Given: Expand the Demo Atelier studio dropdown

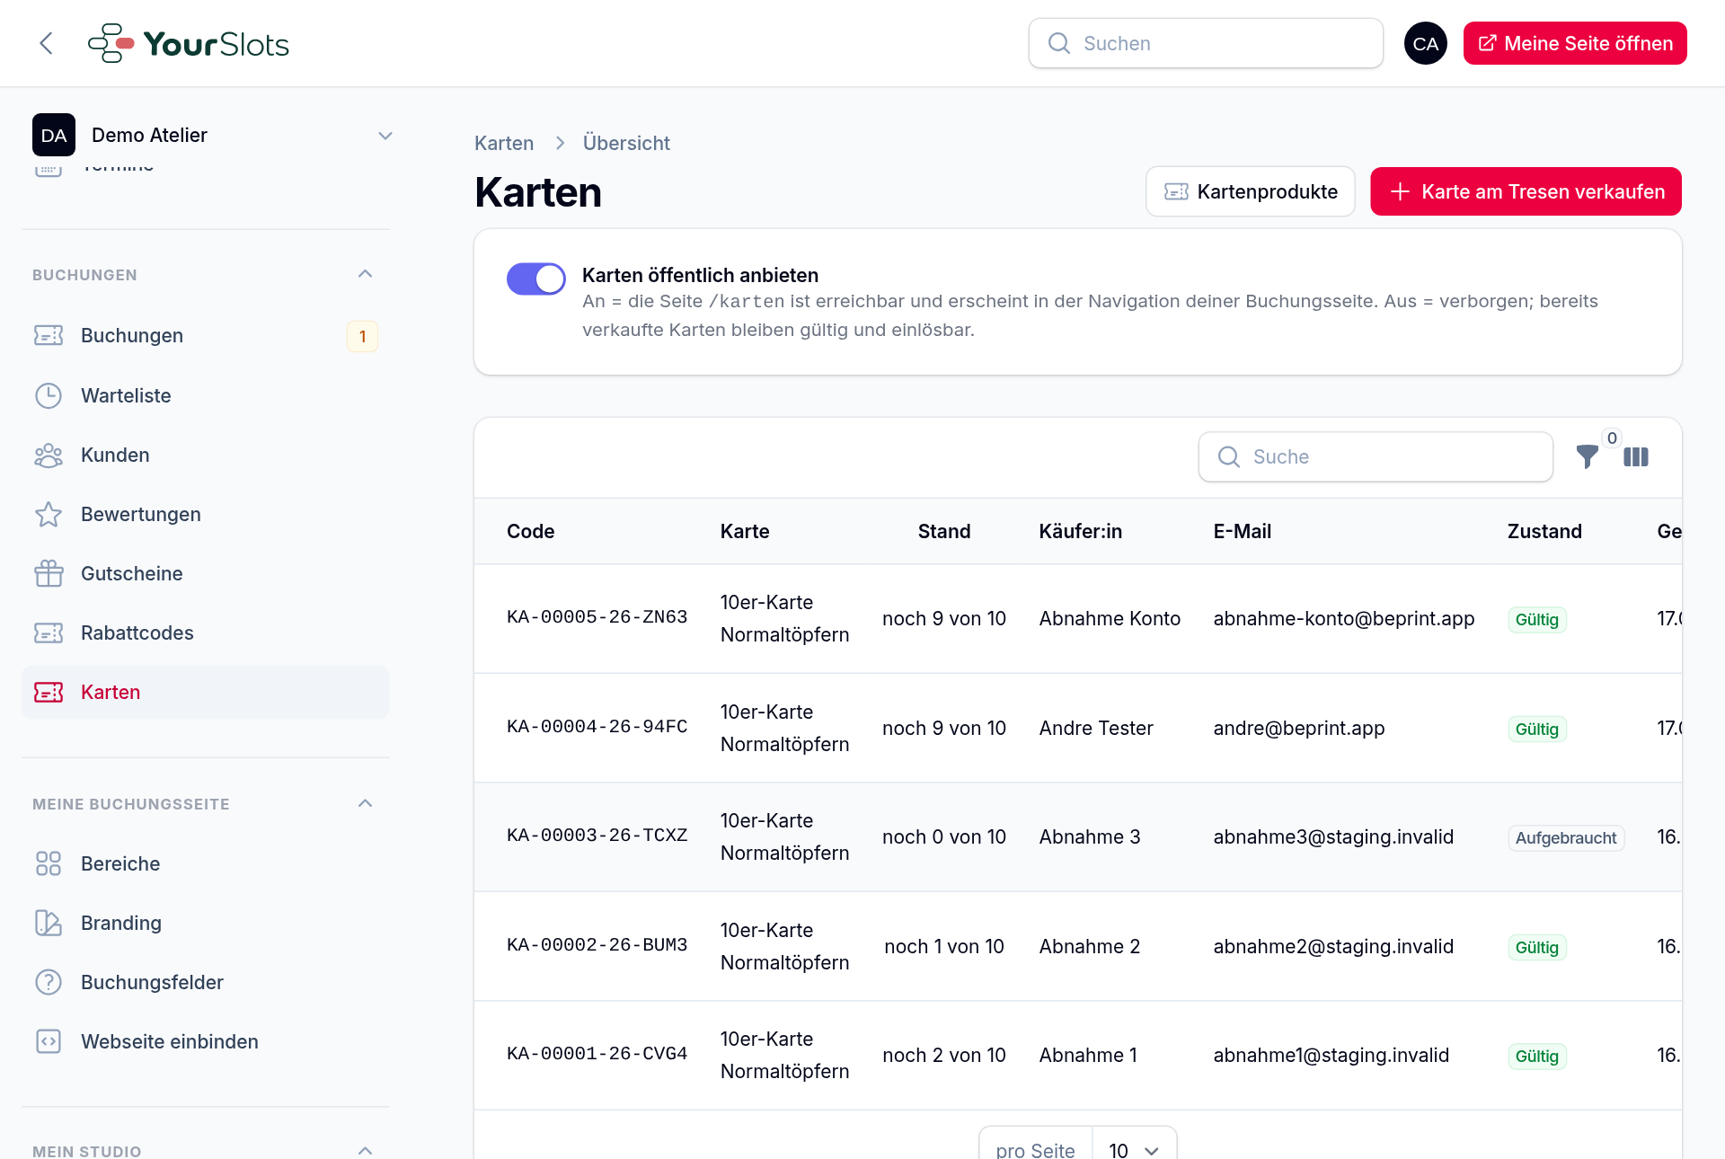Looking at the screenshot, I should (385, 136).
